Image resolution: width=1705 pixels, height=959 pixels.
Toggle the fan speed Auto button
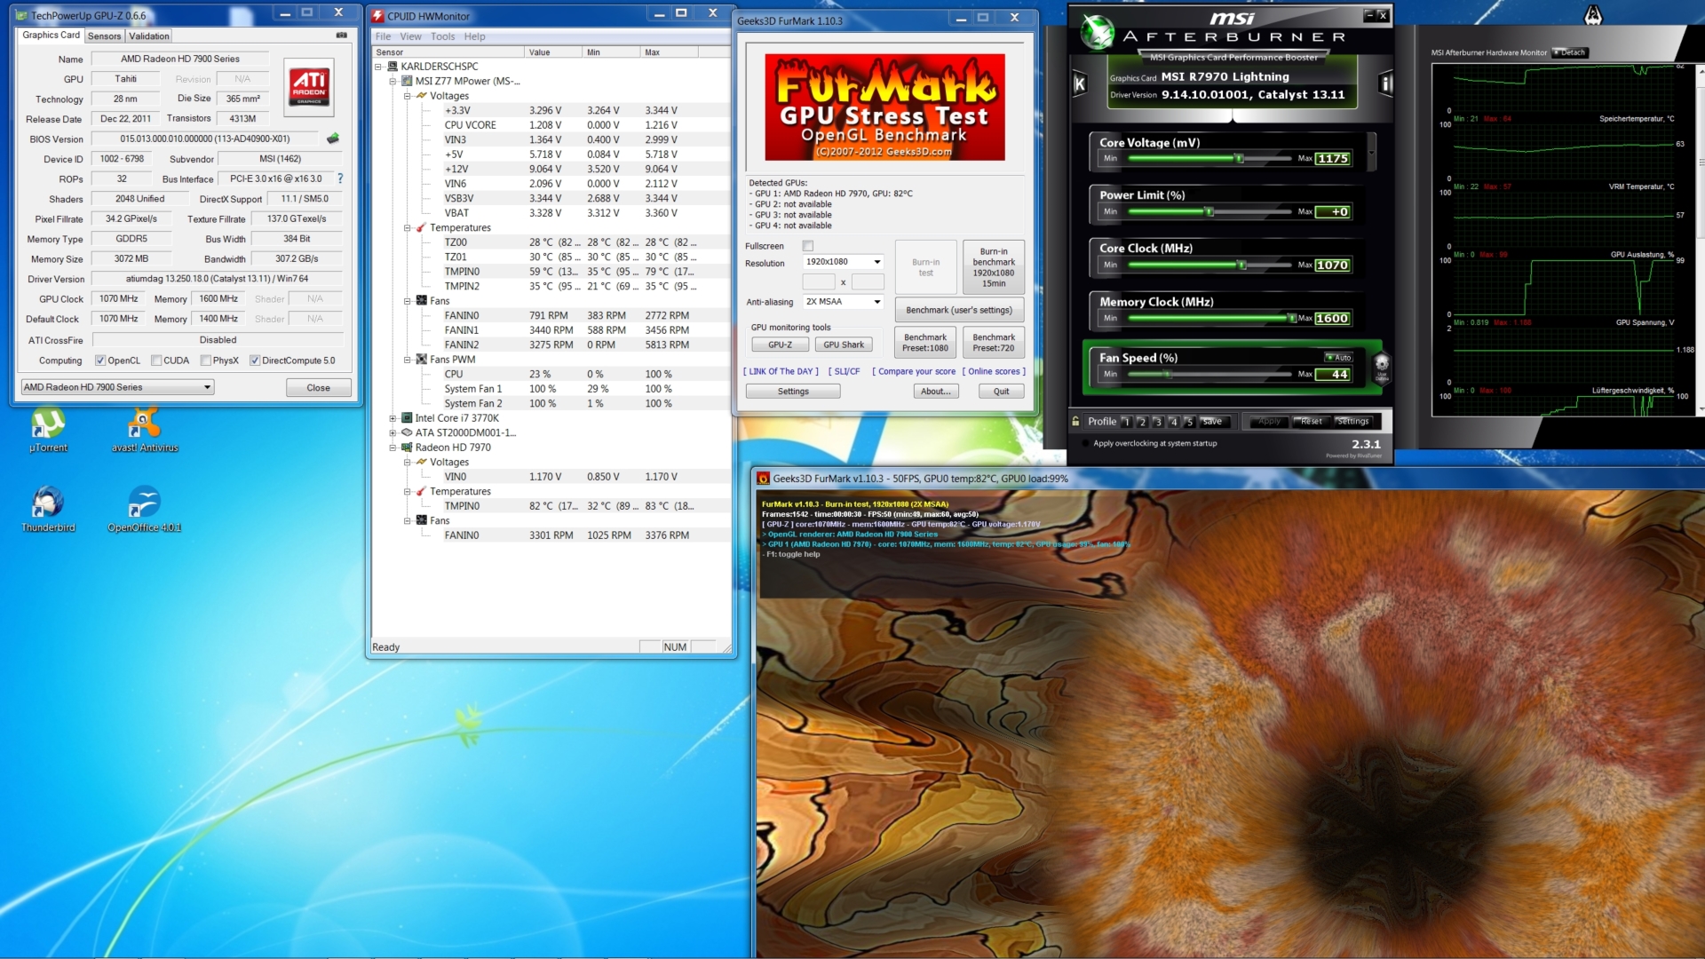[1338, 357]
